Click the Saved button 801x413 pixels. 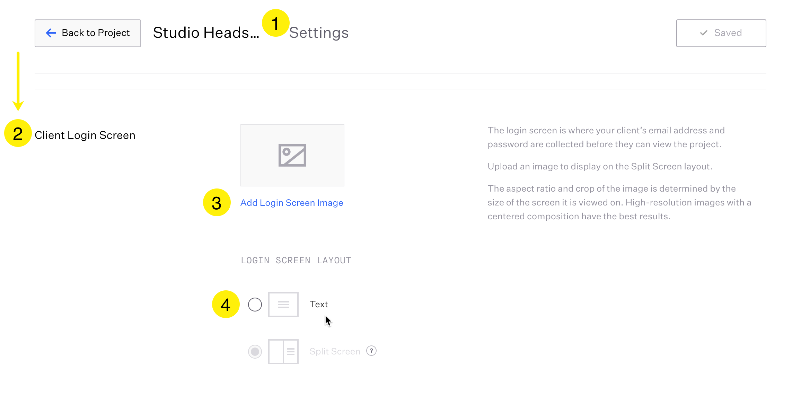tap(721, 33)
